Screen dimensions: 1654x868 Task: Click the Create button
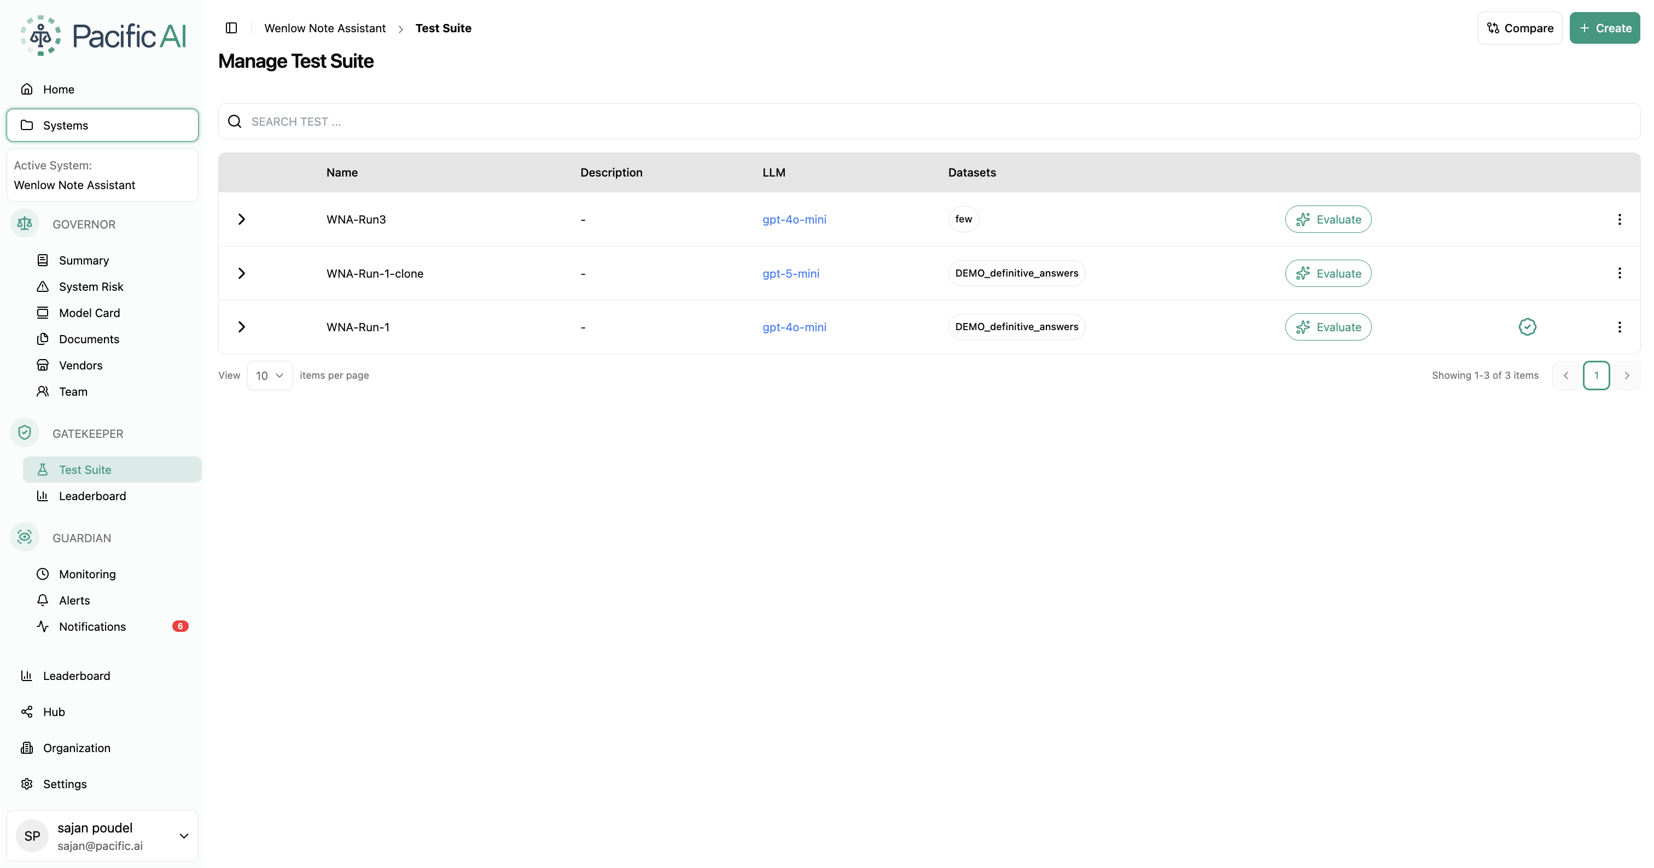pos(1604,28)
